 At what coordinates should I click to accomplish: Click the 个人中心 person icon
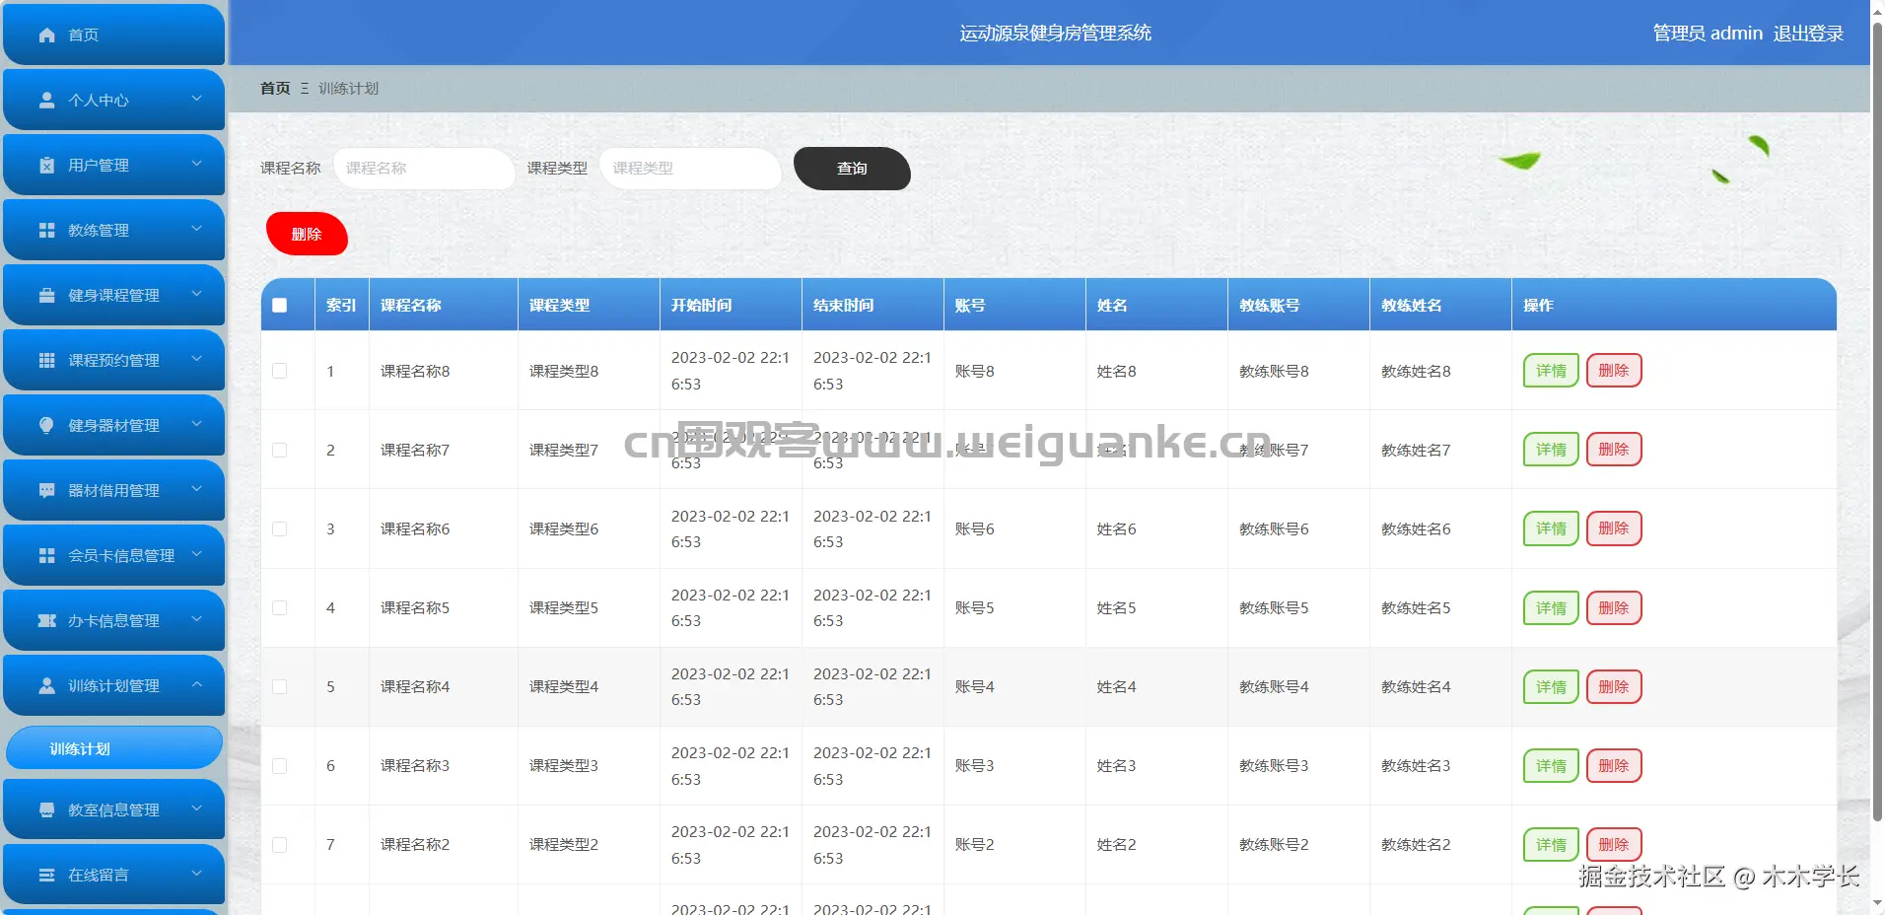pos(46,101)
